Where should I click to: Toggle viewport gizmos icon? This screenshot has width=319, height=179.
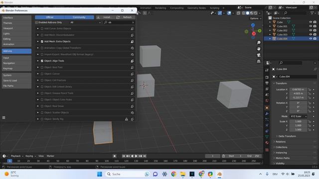[x=220, y=13]
